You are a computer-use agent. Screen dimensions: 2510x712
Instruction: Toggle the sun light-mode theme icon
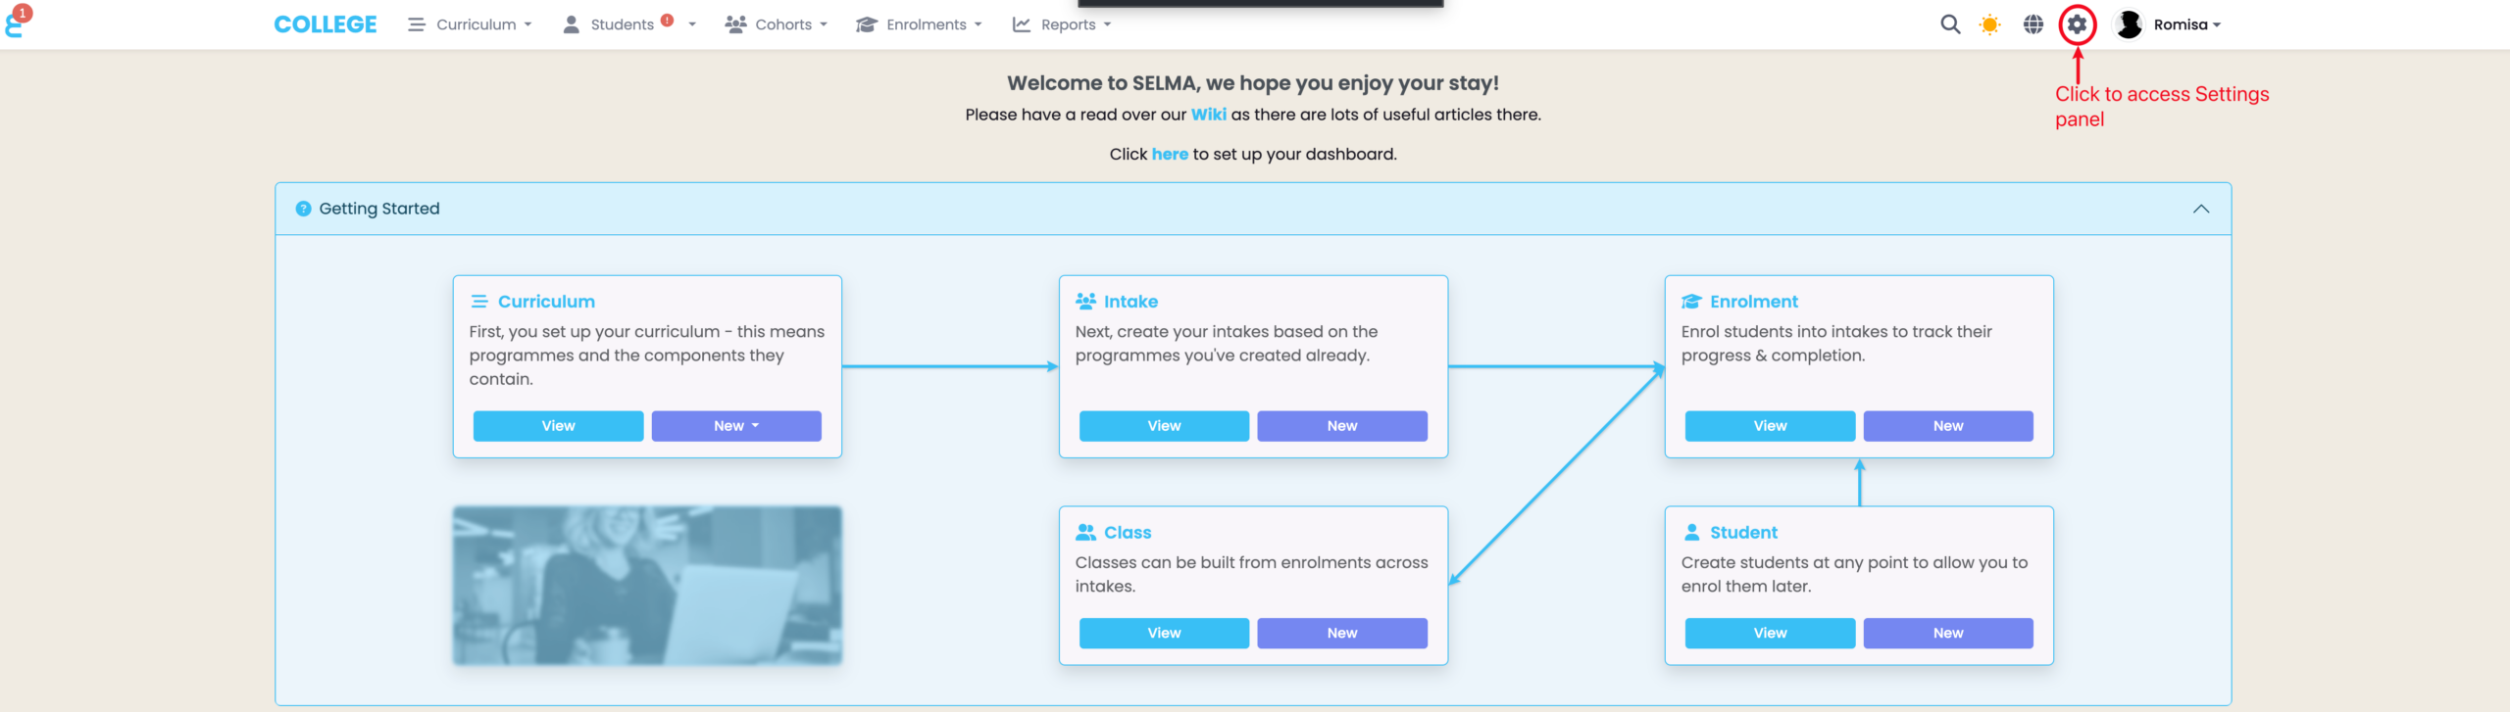[1989, 24]
